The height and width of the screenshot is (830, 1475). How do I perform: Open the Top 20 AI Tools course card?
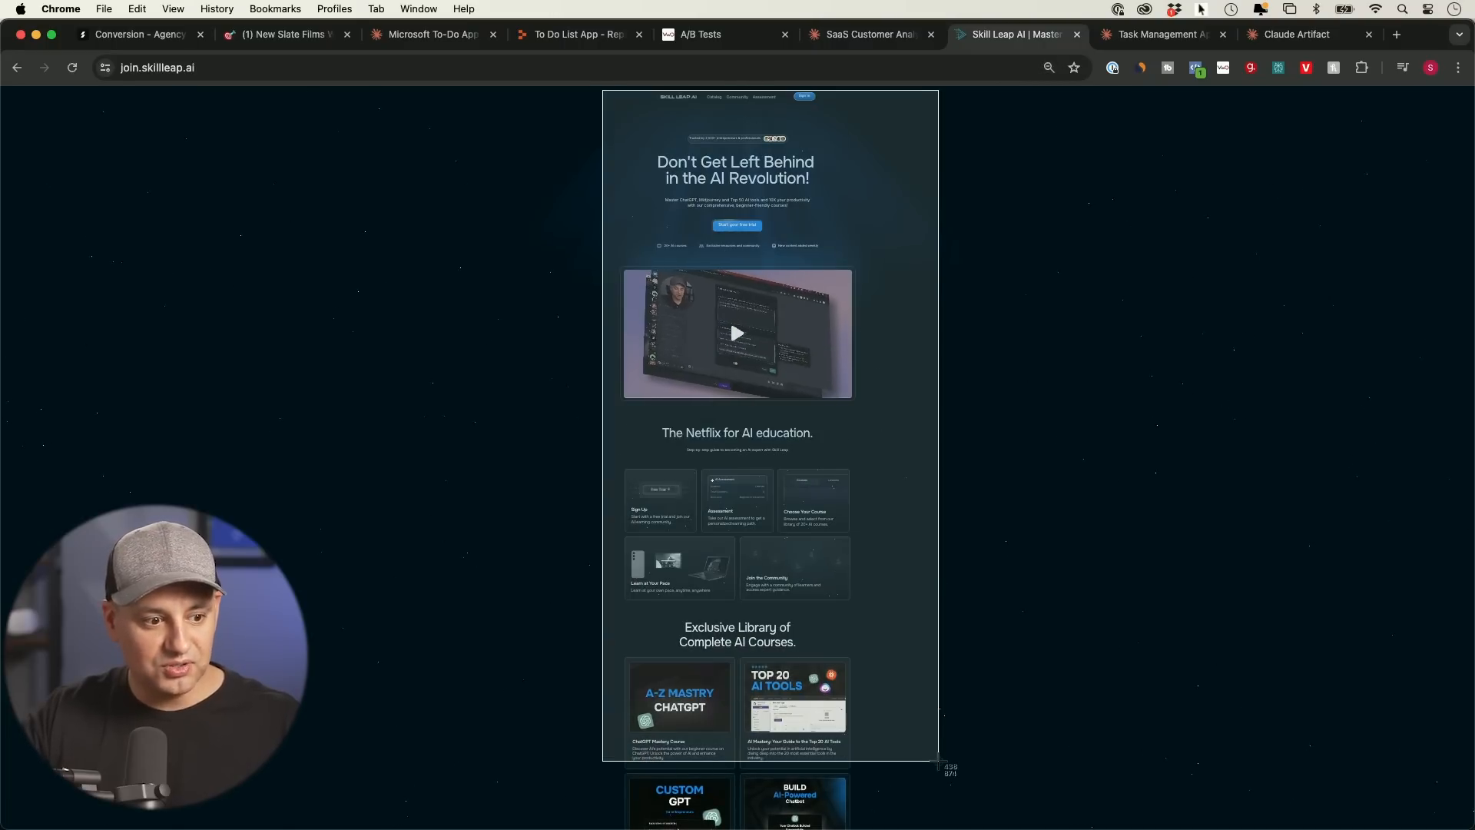(x=795, y=712)
